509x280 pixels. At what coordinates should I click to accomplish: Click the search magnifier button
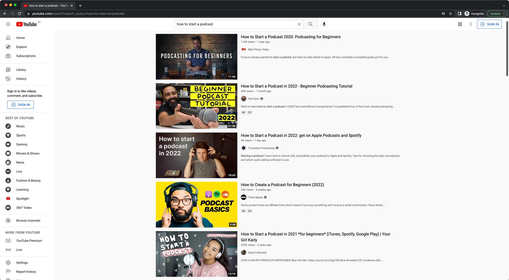pos(310,24)
